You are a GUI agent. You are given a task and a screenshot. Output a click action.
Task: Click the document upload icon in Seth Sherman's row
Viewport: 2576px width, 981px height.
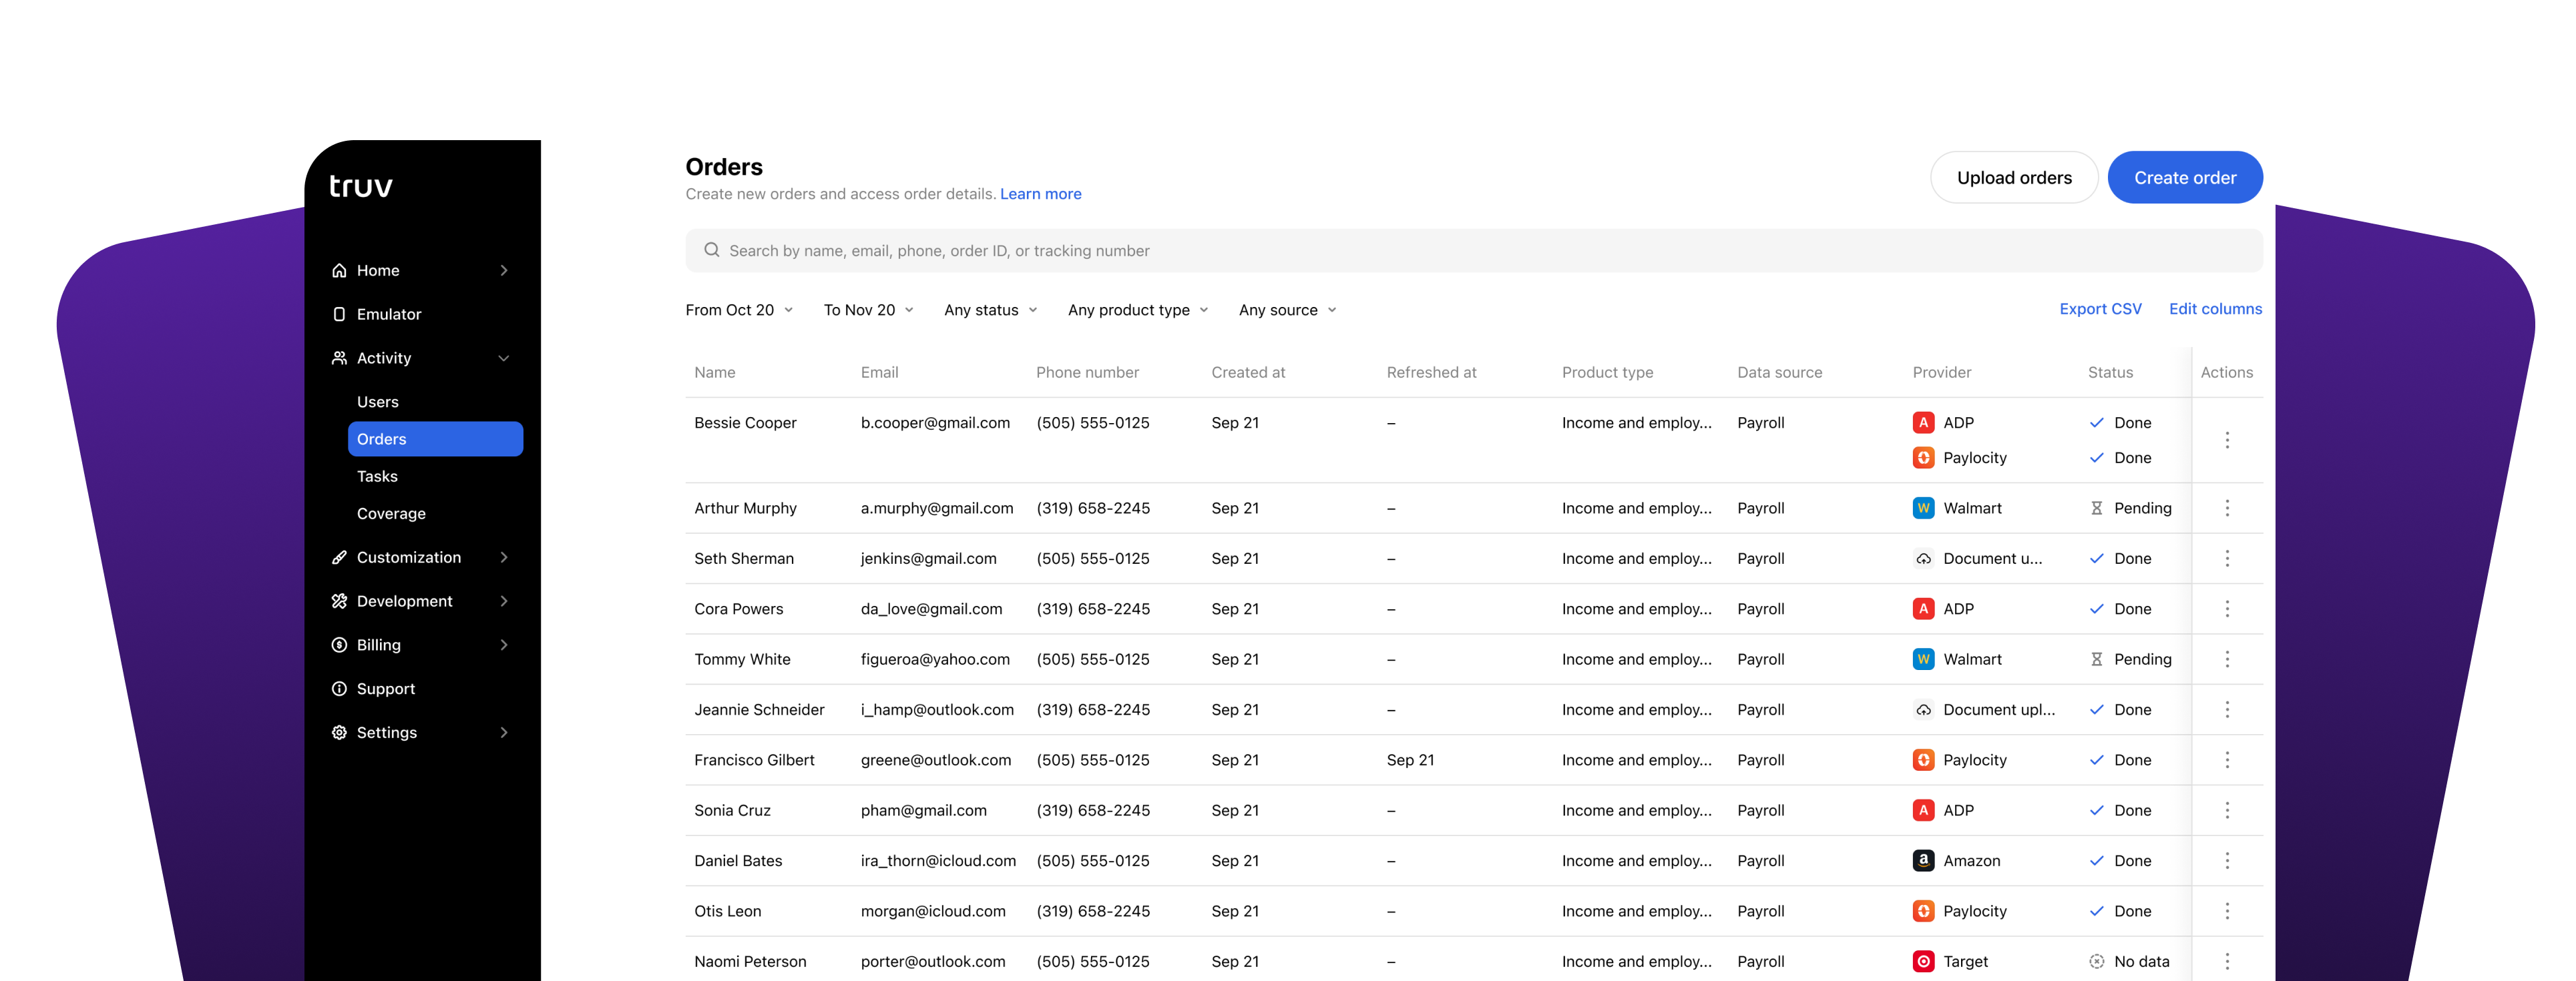1923,559
